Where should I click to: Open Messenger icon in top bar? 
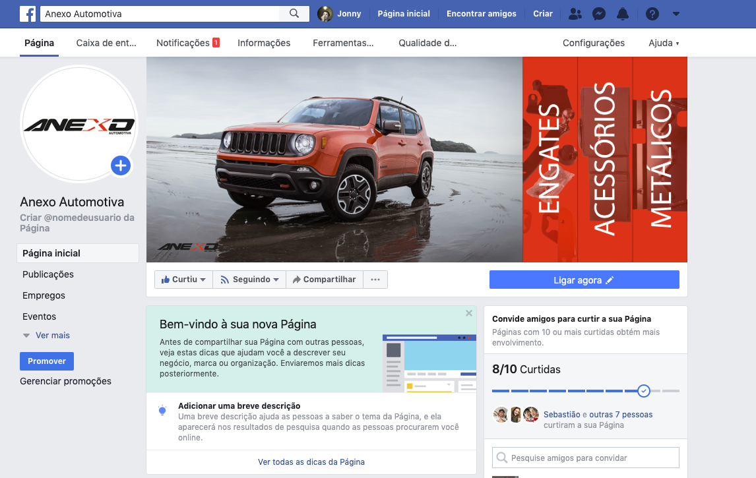pos(599,14)
